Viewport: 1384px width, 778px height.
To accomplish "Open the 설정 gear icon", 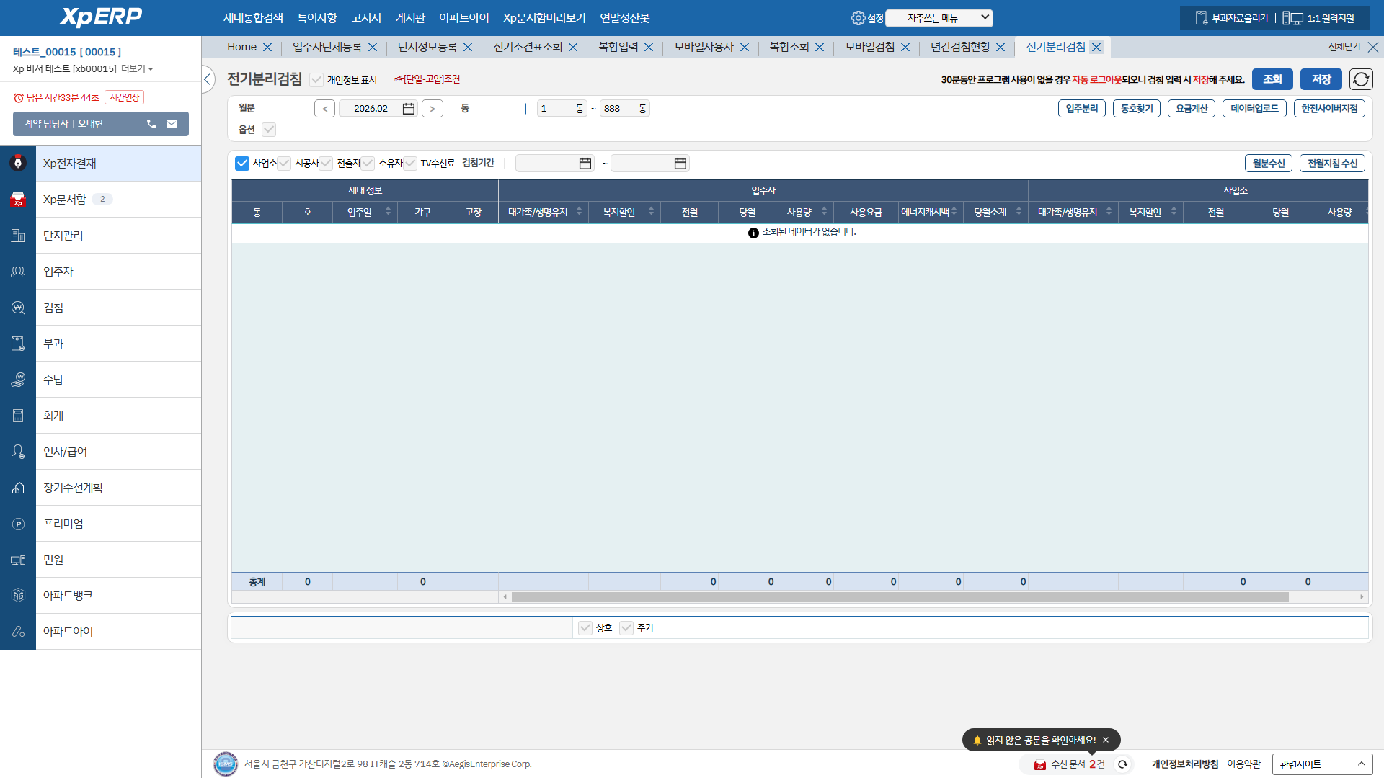I will 858,18.
